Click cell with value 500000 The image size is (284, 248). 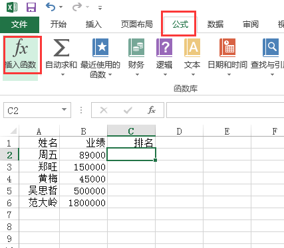(x=83, y=190)
